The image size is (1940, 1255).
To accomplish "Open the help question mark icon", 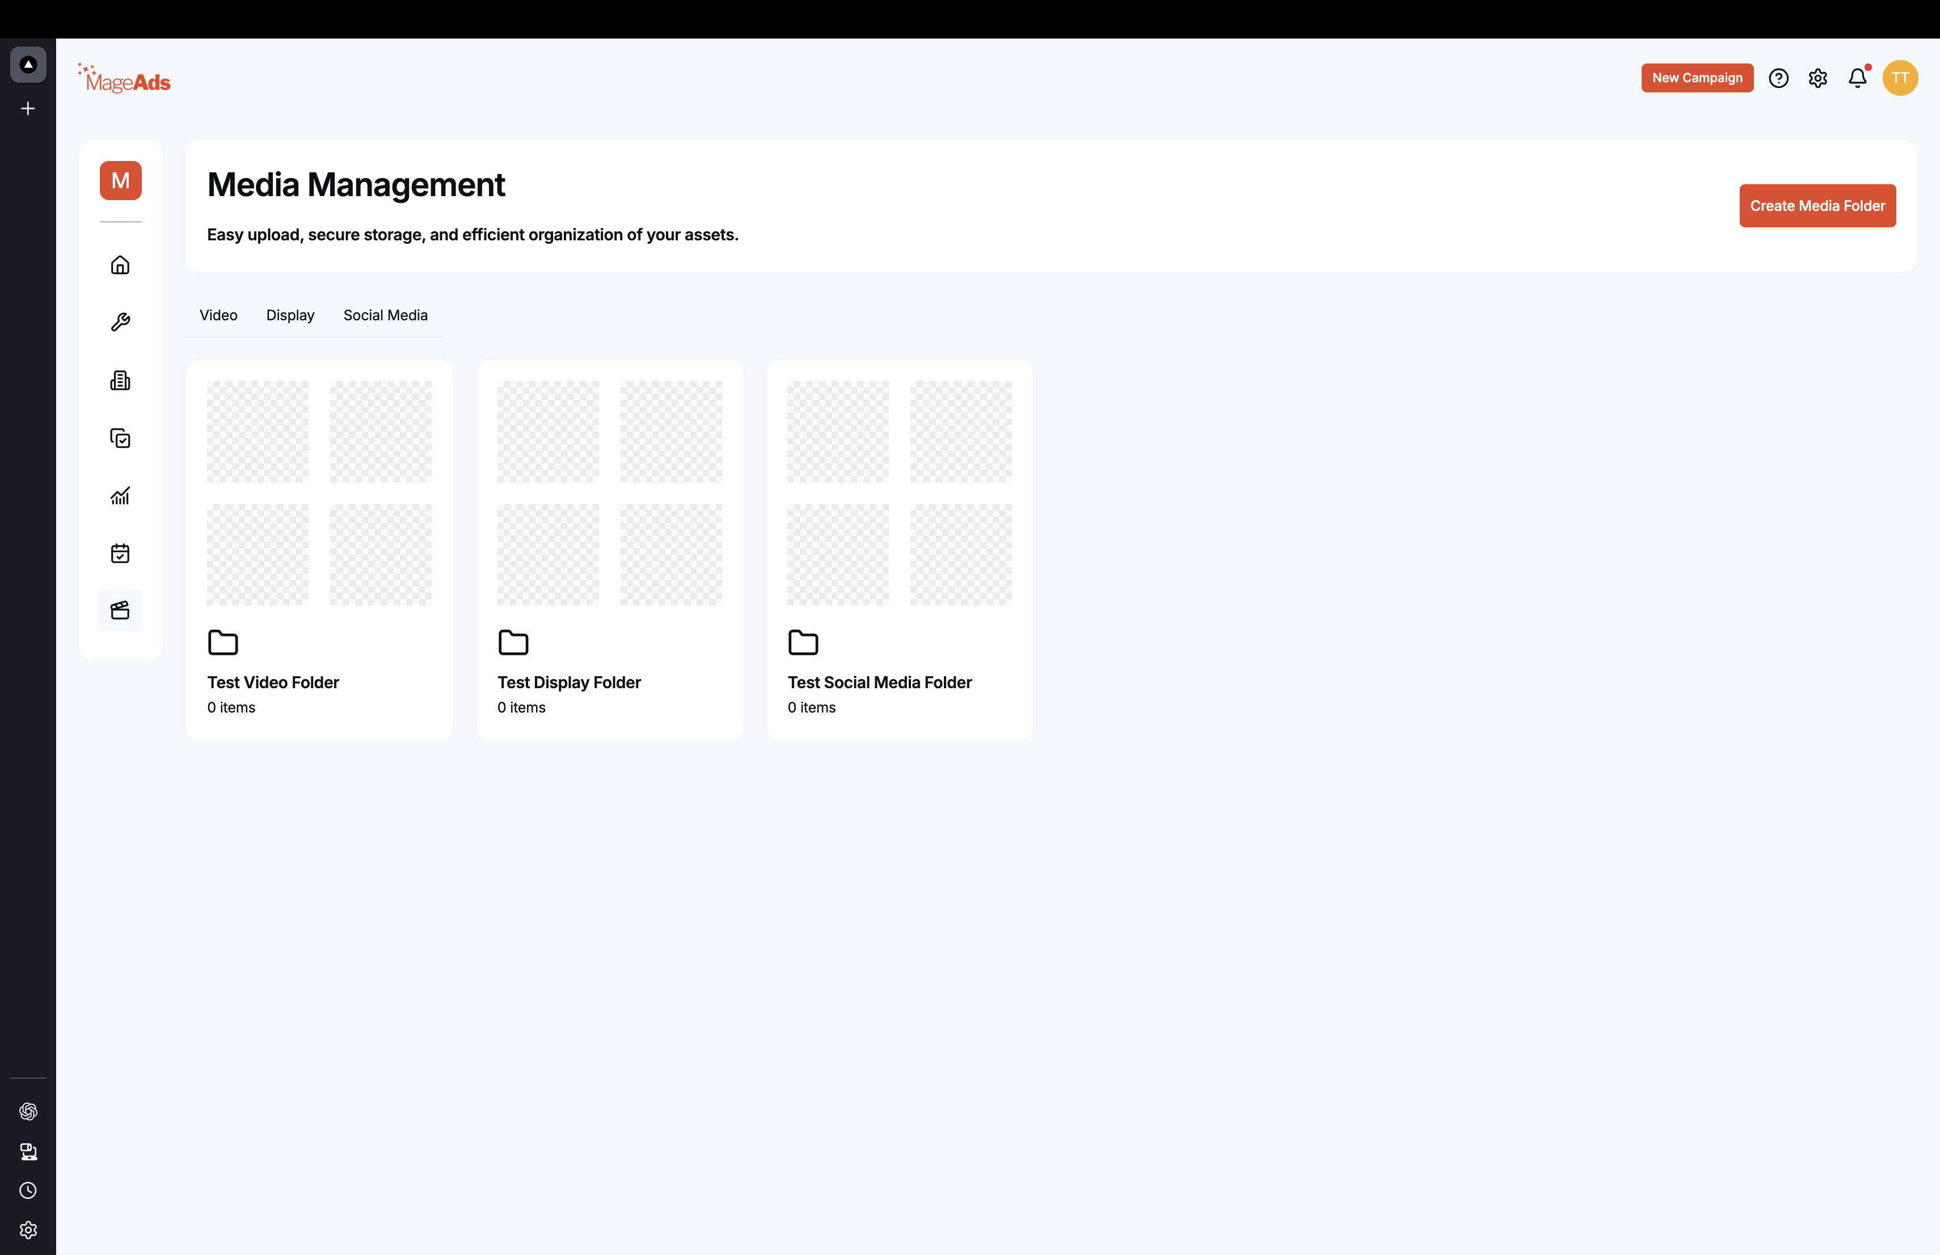I will pos(1778,78).
